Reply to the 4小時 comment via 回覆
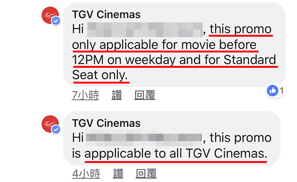297x182 pixels. (x=146, y=174)
